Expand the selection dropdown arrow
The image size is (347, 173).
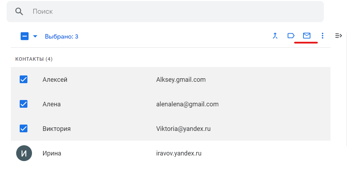point(35,36)
